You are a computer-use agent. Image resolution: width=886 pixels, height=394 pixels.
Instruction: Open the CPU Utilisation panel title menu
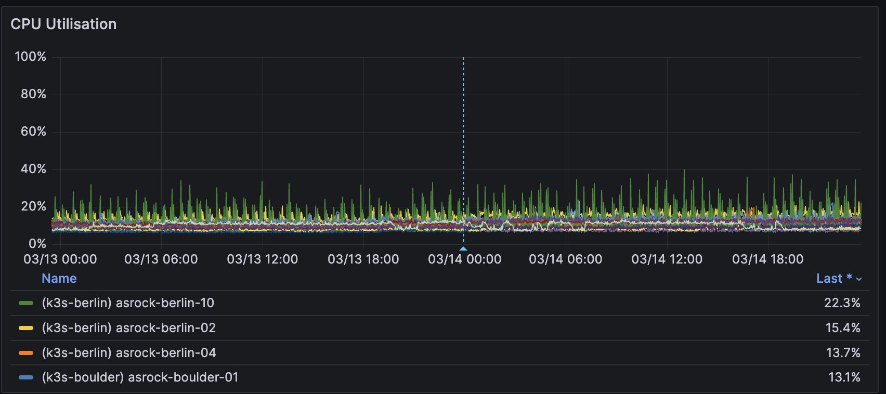pyautogui.click(x=63, y=24)
